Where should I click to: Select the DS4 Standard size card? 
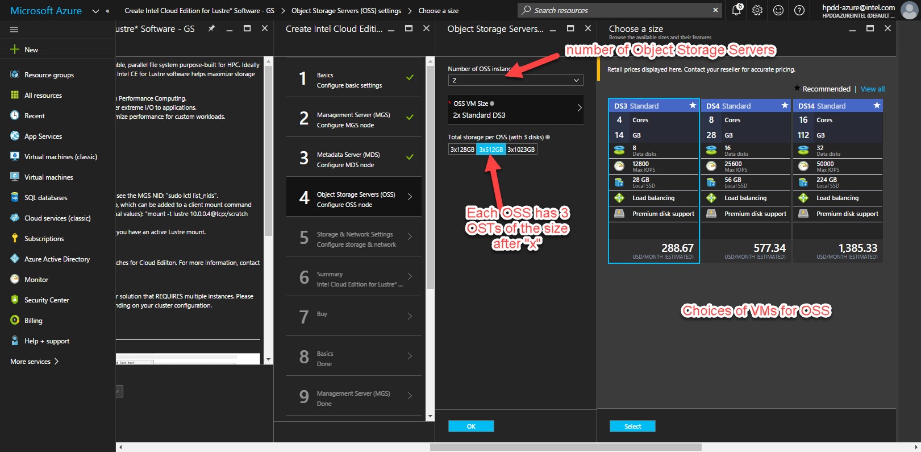click(745, 181)
